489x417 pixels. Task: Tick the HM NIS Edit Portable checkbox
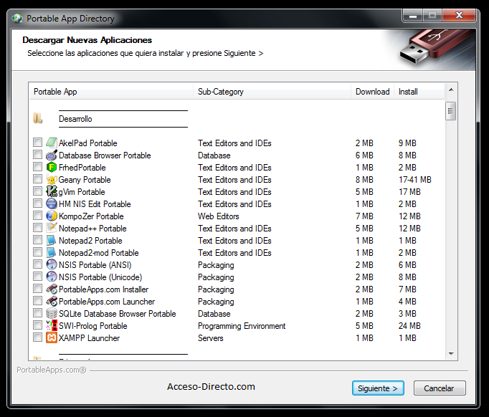point(37,203)
